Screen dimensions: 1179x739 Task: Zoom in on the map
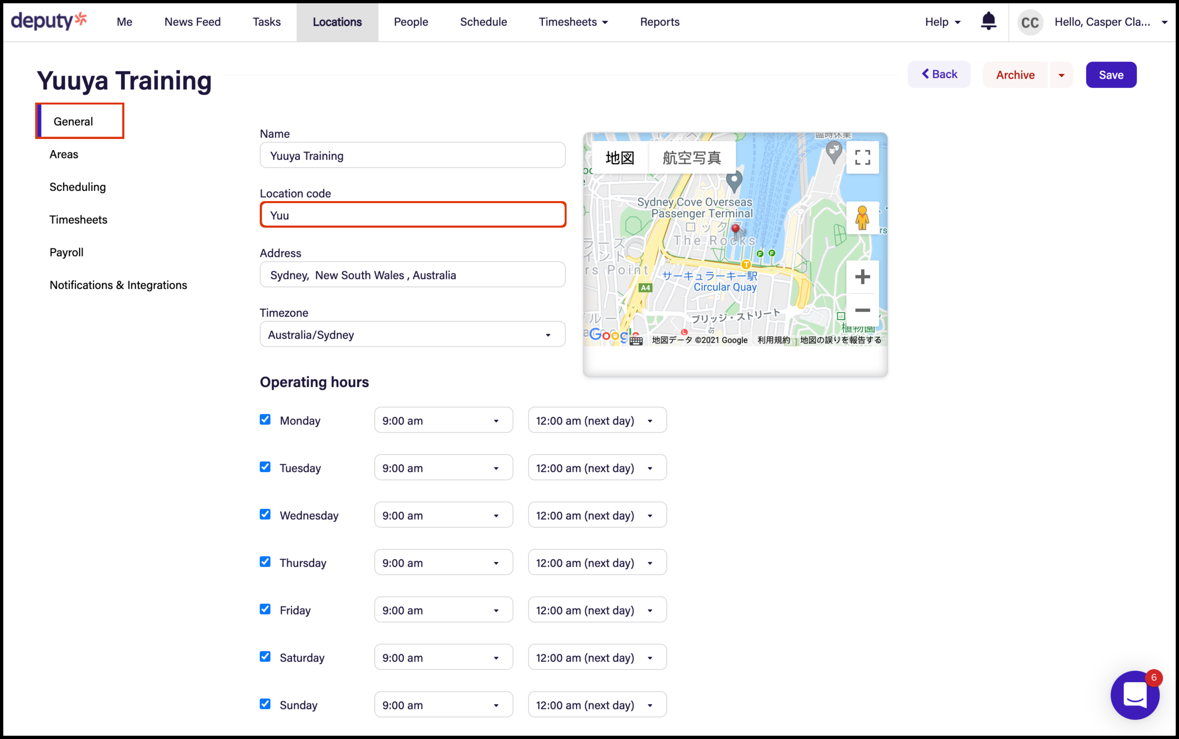(x=862, y=277)
